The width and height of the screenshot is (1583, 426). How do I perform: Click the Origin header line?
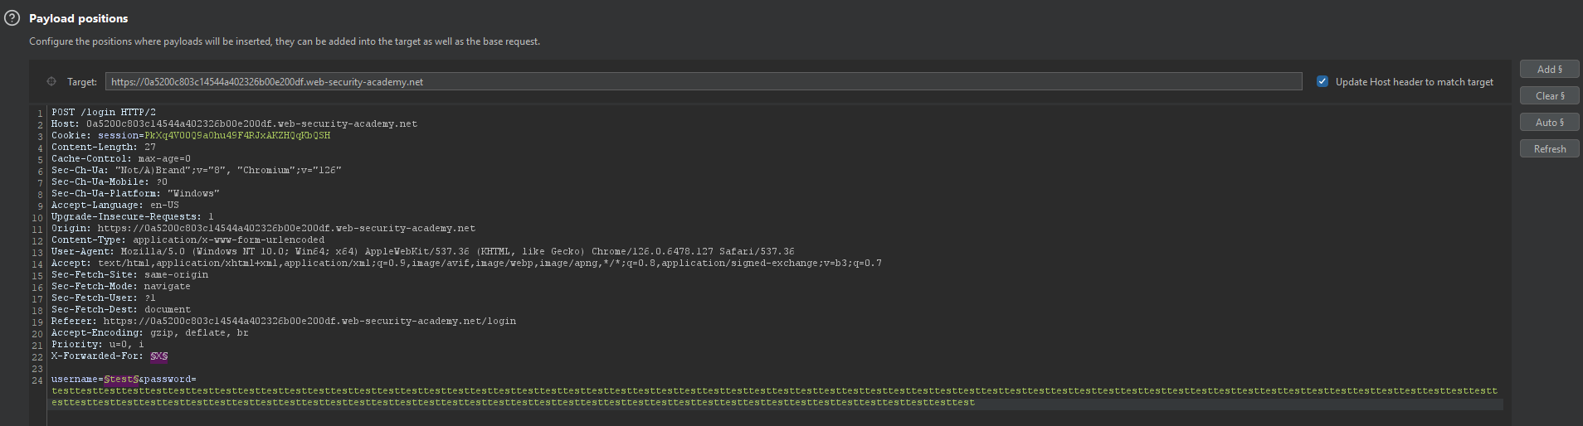coord(263,229)
